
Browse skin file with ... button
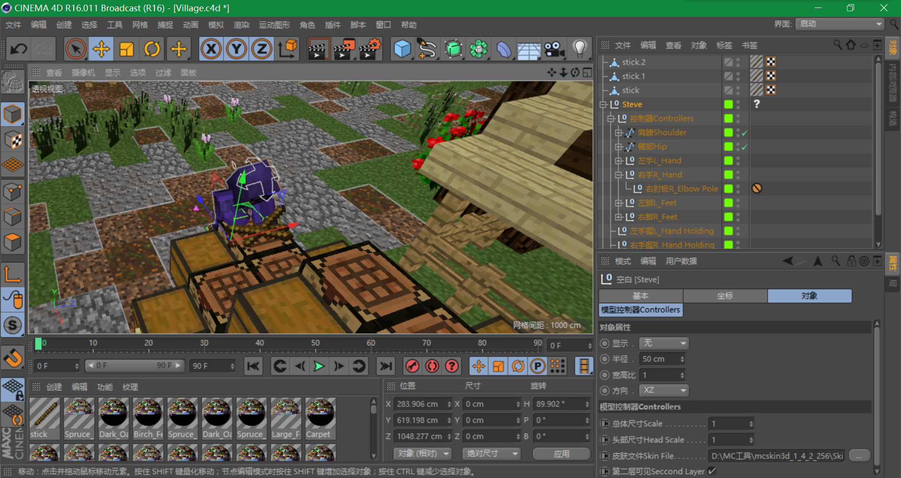859,456
